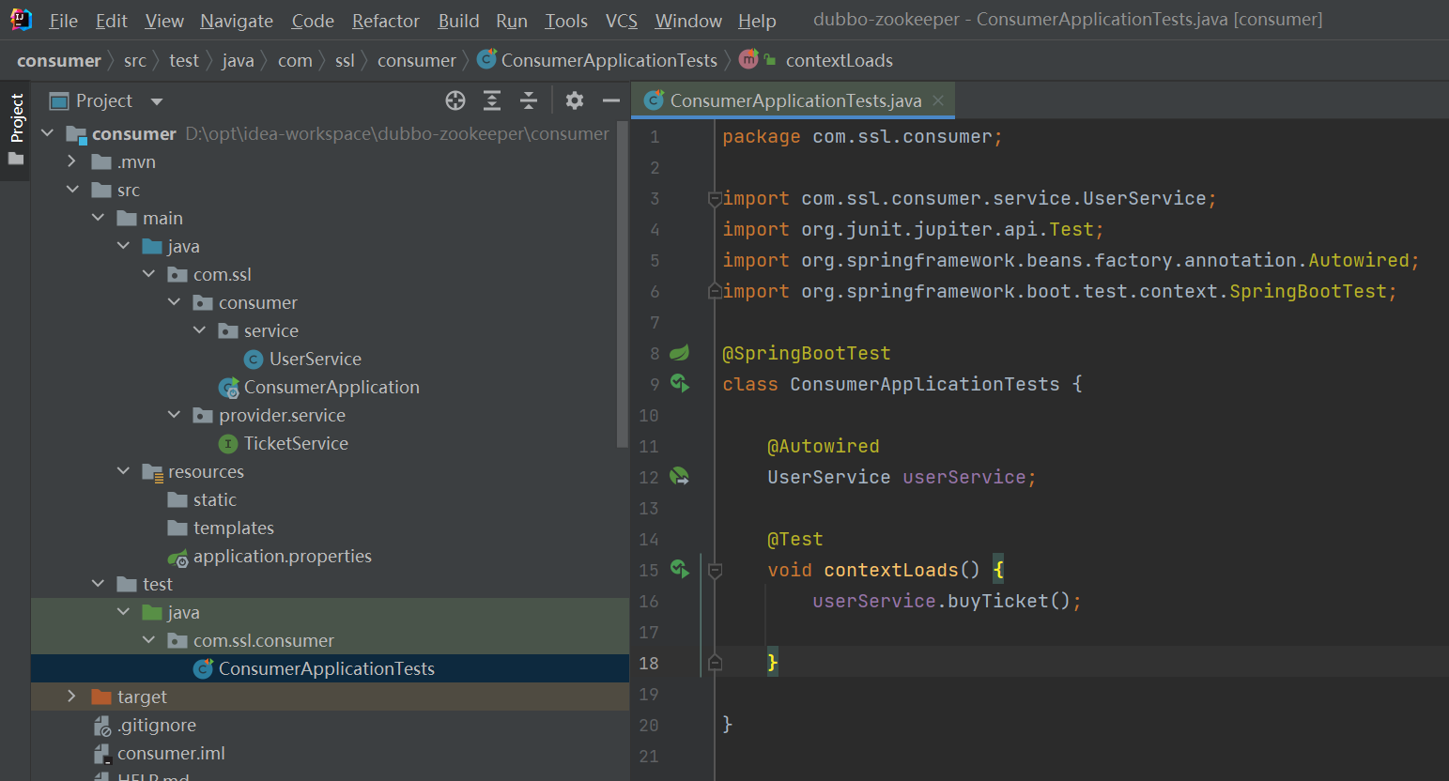Toggle fold end marker at line 18
Screen dimensions: 1449x781
[715, 663]
